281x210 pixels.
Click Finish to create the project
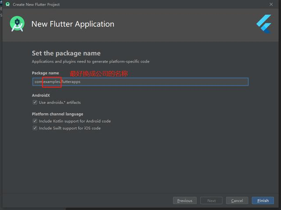click(x=263, y=201)
